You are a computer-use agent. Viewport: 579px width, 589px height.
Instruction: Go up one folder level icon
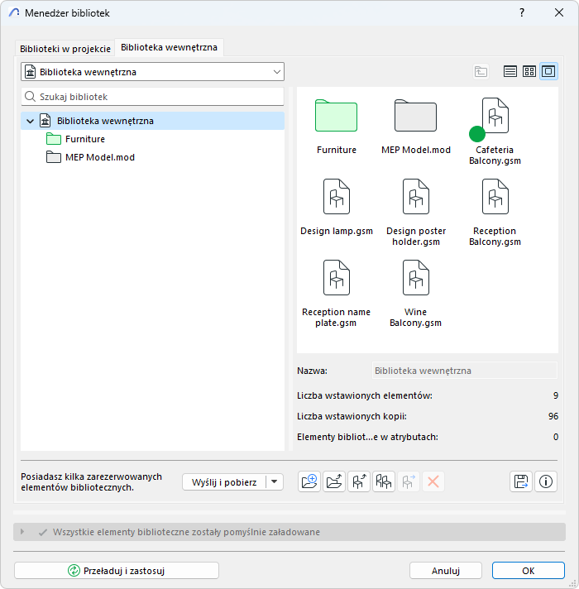tap(481, 71)
